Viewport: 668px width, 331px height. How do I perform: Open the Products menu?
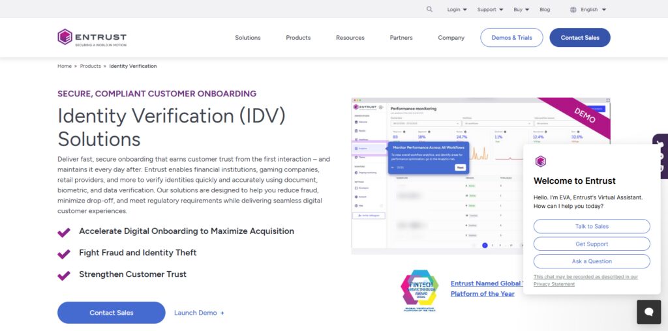[x=298, y=37]
